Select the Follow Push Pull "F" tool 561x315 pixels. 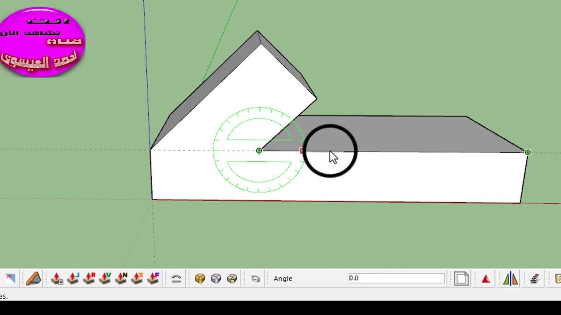[154, 279]
